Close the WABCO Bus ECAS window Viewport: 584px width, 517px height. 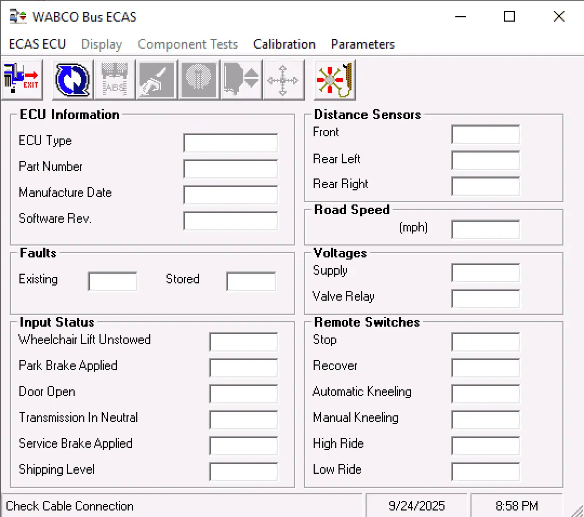click(559, 17)
